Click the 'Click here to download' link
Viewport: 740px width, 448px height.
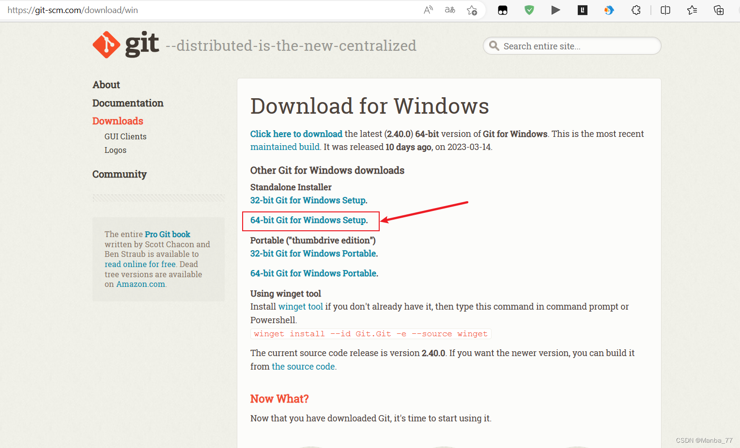tap(296, 134)
